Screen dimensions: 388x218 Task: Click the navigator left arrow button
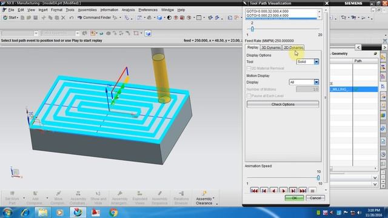point(358,47)
